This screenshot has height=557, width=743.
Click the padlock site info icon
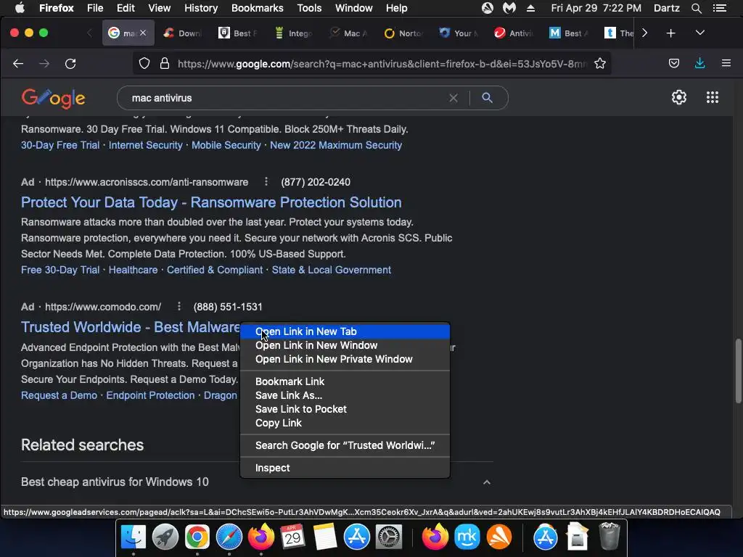coord(165,64)
